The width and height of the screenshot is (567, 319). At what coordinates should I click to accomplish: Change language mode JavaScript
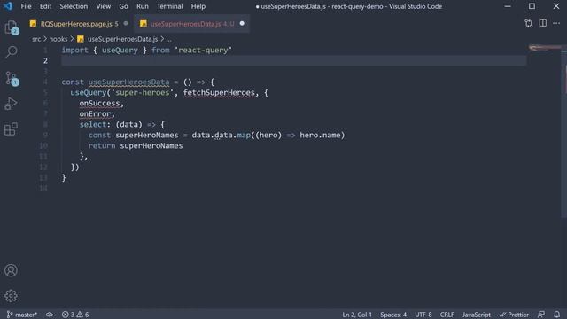point(477,315)
